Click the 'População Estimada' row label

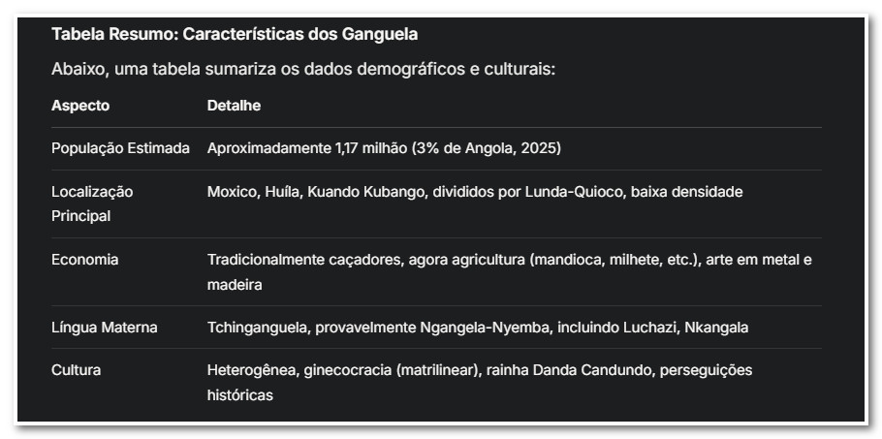click(x=120, y=148)
